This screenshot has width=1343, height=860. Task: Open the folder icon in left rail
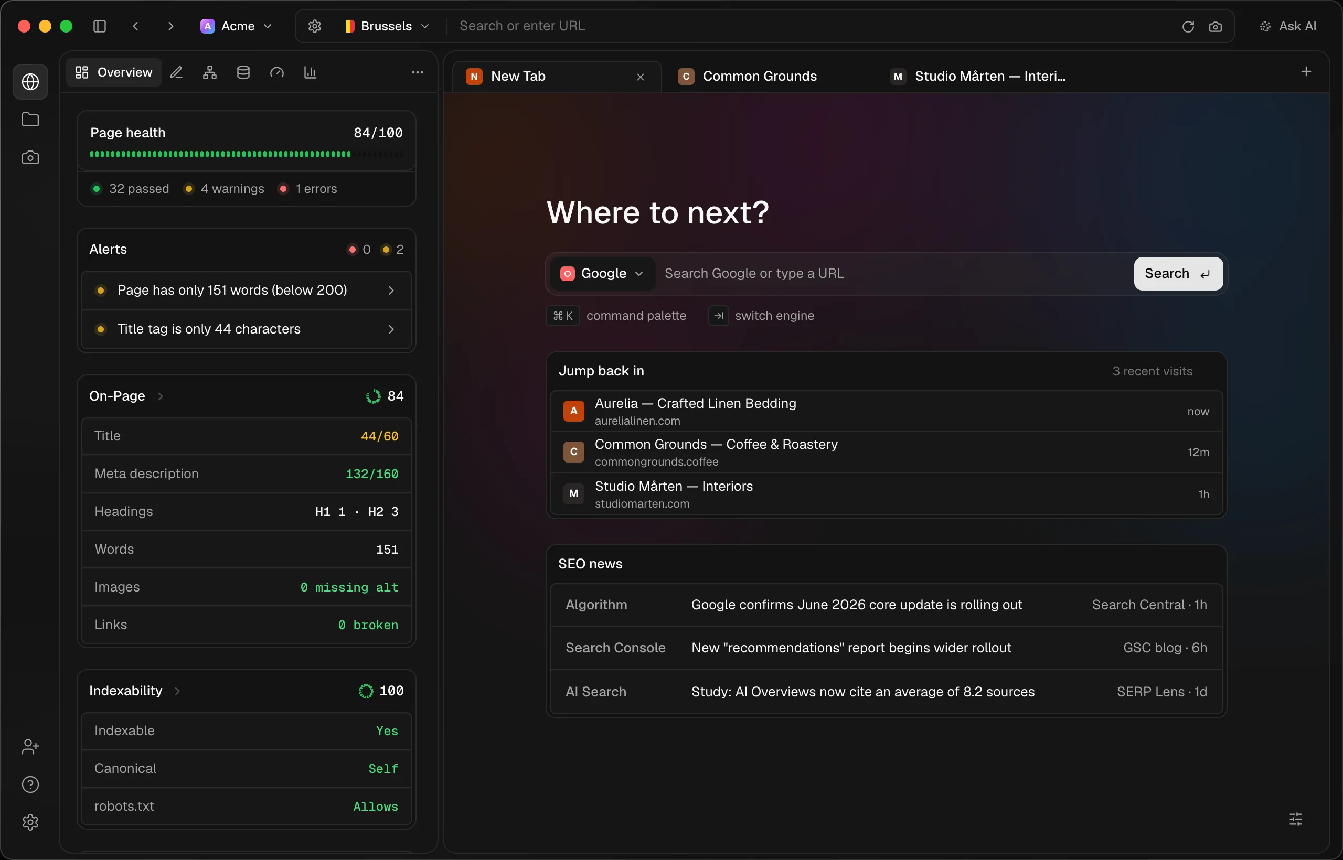[30, 120]
